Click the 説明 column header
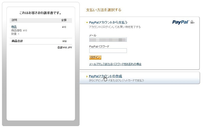 click(14, 20)
